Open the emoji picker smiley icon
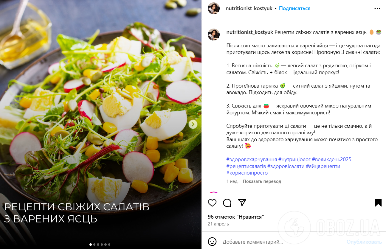The height and width of the screenshot is (249, 386). (212, 242)
